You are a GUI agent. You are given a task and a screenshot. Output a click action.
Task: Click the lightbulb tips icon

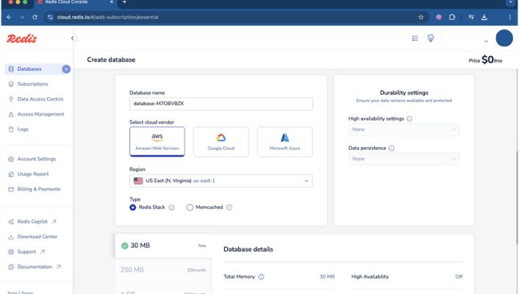click(431, 38)
